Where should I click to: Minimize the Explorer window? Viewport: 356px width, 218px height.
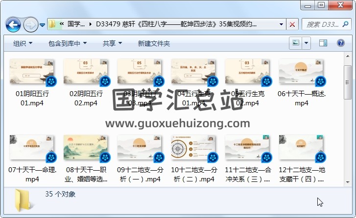pos(308,5)
